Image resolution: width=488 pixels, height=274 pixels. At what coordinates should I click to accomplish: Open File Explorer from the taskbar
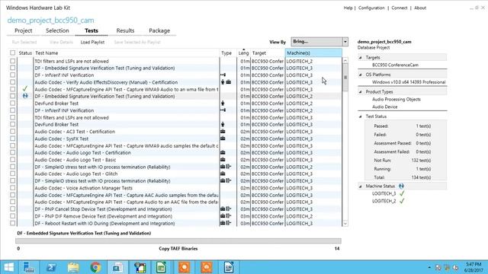[x=73, y=267]
